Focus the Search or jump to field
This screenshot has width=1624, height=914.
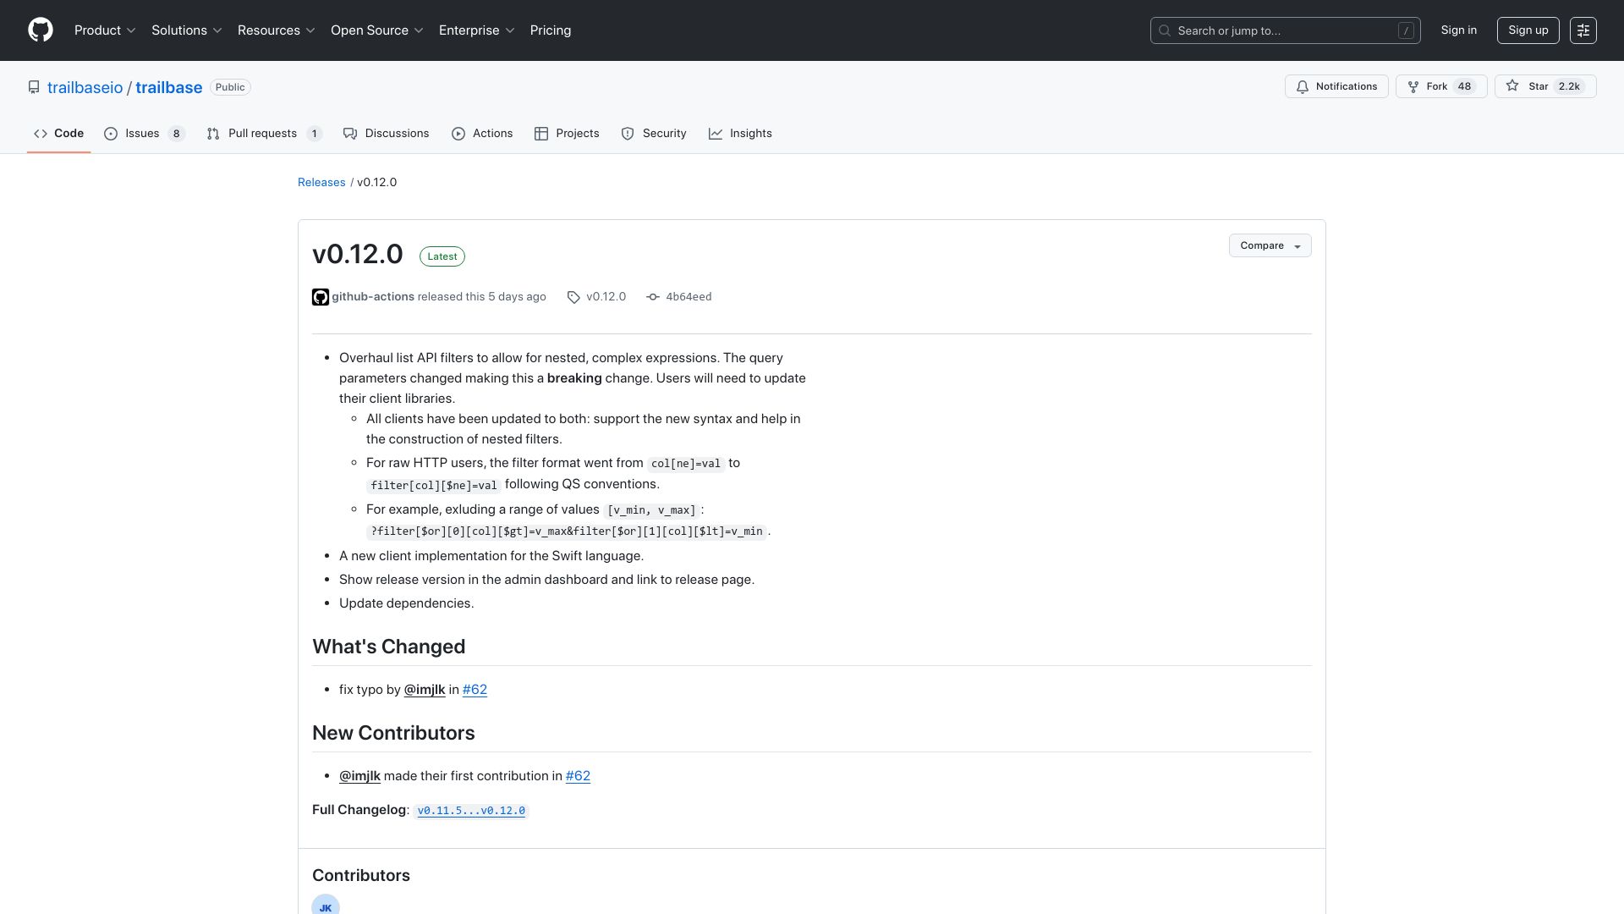[x=1285, y=30]
